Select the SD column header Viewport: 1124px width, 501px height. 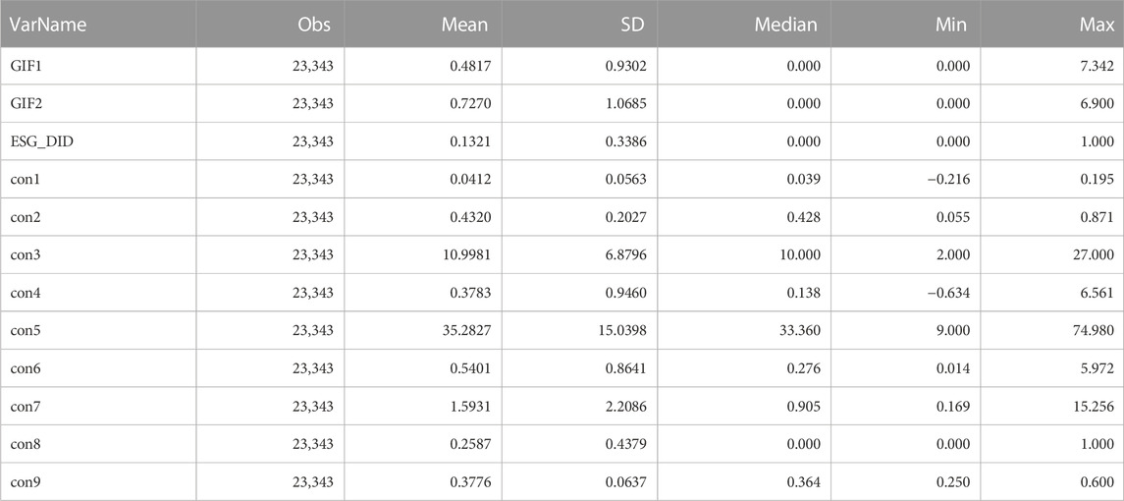point(634,25)
